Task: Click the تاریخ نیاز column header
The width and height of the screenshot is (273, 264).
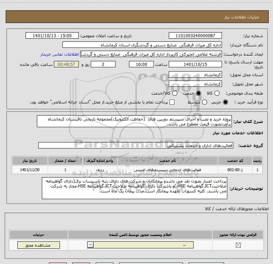Action: 30,161
